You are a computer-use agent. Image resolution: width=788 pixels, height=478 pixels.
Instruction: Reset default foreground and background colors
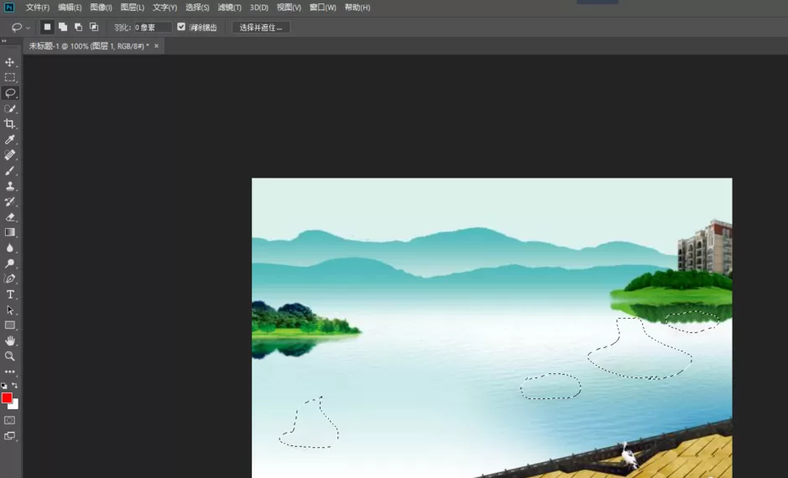[4, 386]
